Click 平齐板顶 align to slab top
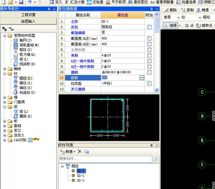The width and height of the screenshot is (215, 189). 116,2
